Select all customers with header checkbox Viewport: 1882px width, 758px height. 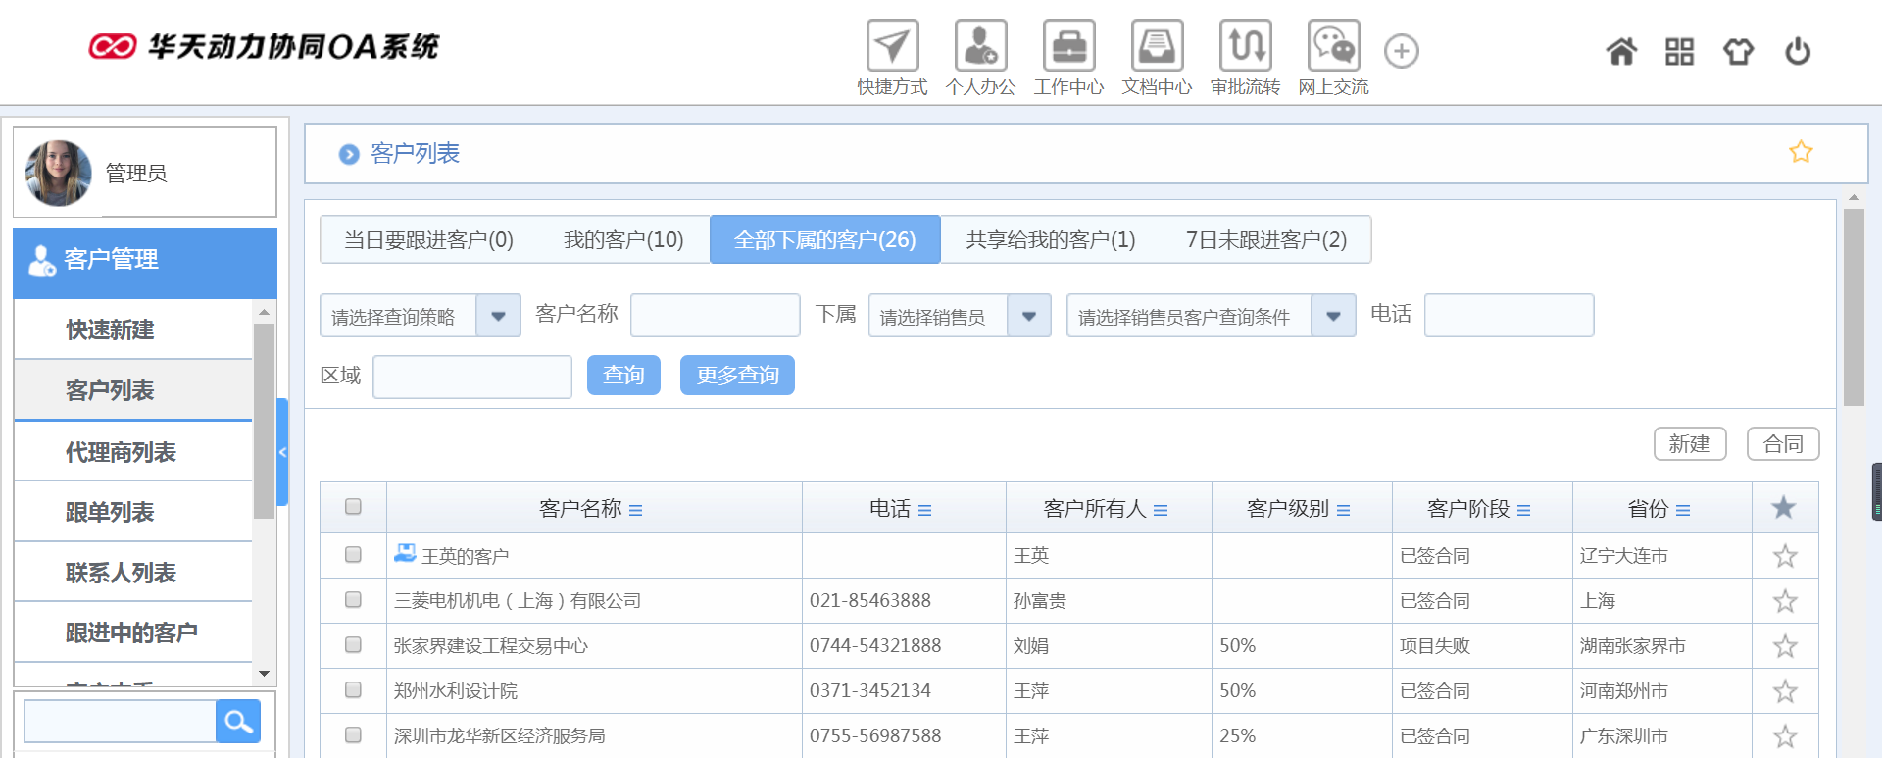tap(353, 507)
